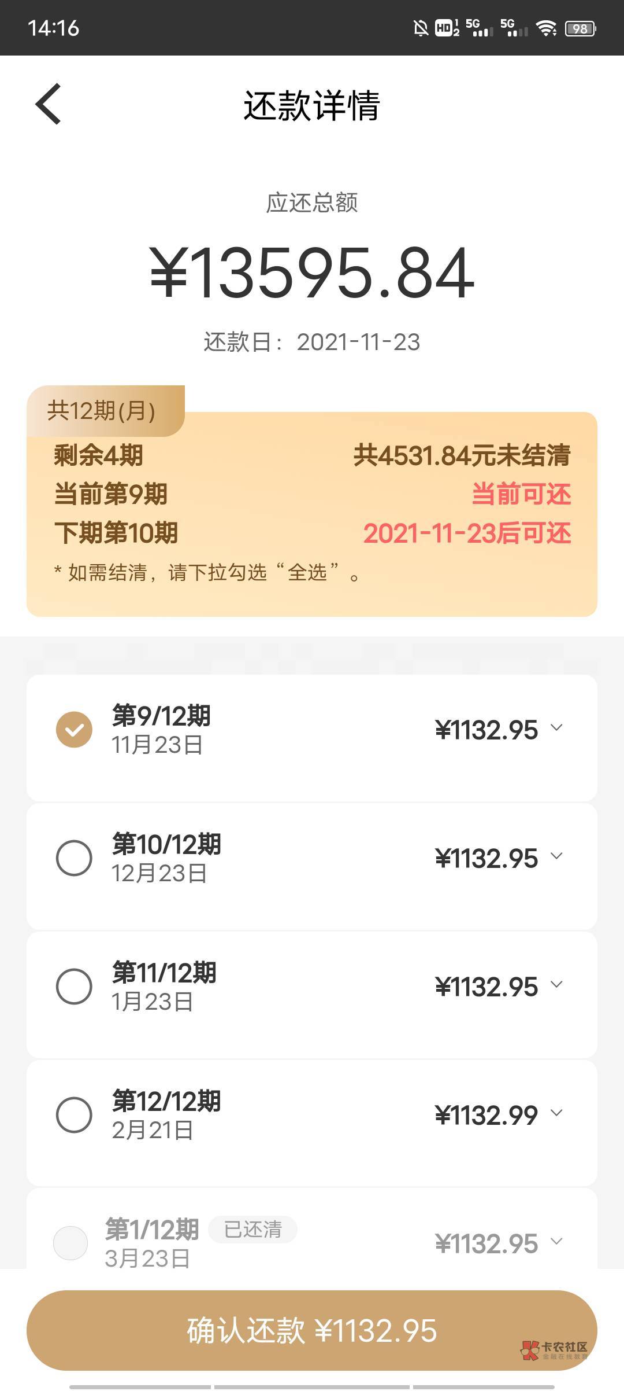
Task: Select installment 12/12 radio circle
Action: (74, 1114)
